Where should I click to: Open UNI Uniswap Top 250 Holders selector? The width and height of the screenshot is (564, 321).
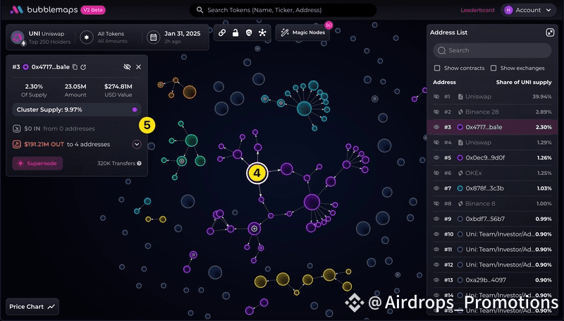[x=41, y=37]
